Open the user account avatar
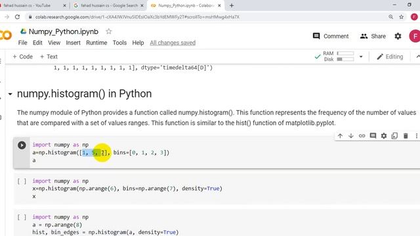This screenshot has width=420, height=236. pyautogui.click(x=414, y=36)
